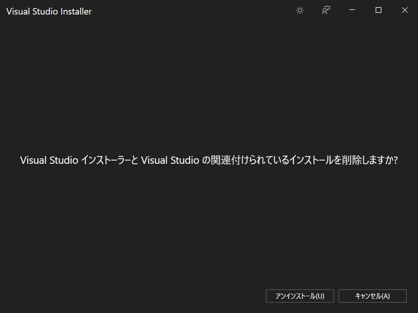Minimize the Visual Studio Installer window
The image size is (418, 313).
(x=352, y=10)
